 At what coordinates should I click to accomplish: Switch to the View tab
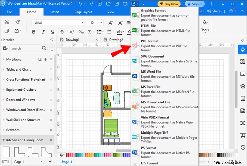pos(111,12)
